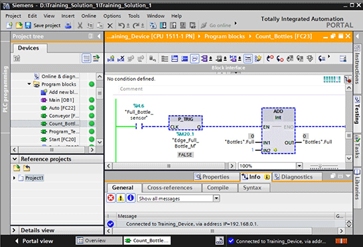This screenshot has height=247, width=363.
Task: Click the Redo arrow icon
Action: [136, 25]
